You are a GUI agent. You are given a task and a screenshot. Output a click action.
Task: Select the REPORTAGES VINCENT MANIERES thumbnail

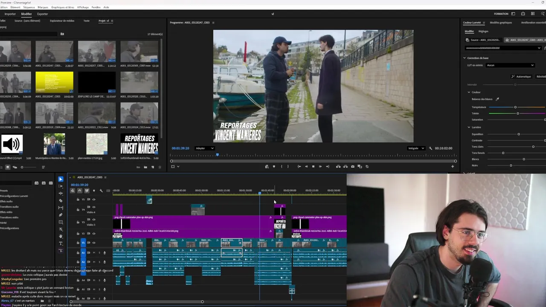coord(139,144)
